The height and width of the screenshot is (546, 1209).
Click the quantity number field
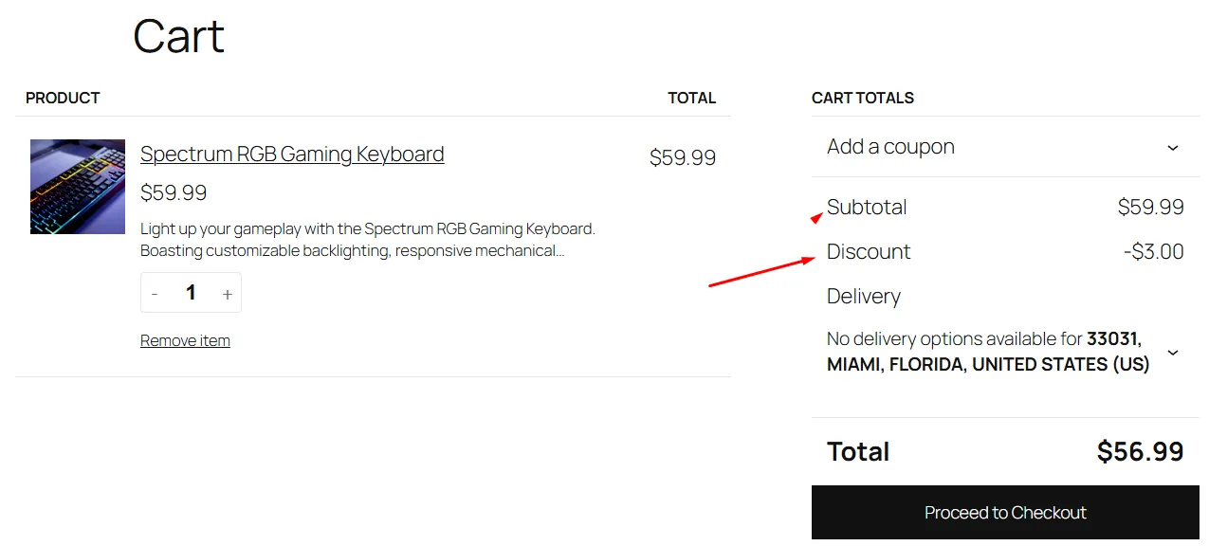click(x=191, y=293)
